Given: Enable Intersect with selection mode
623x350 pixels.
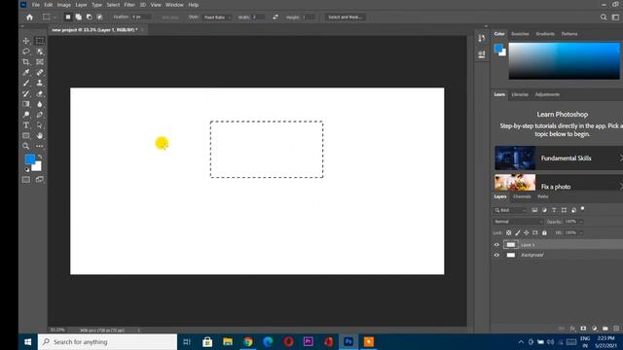Looking at the screenshot, I should (99, 17).
